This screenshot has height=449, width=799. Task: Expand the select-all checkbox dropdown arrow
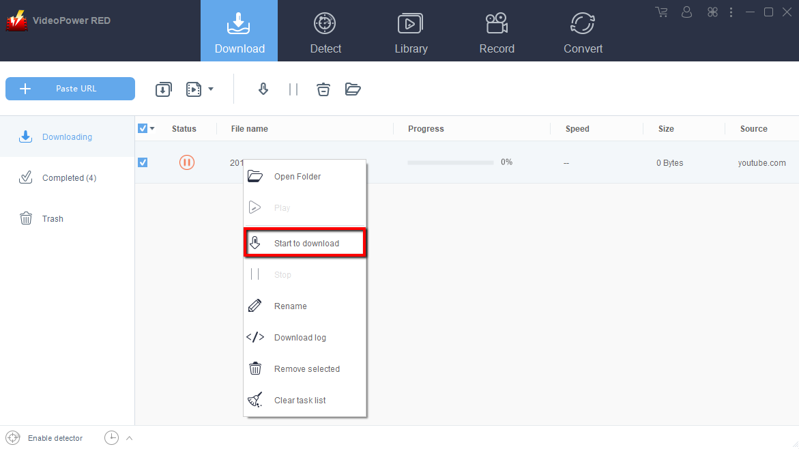(x=152, y=128)
